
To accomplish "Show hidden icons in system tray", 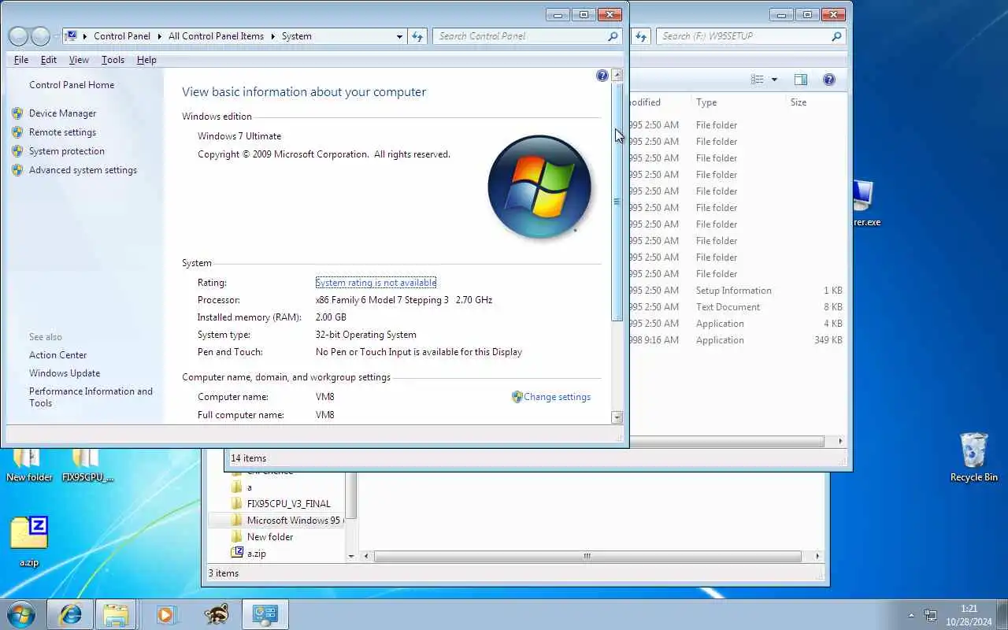I will pos(911,615).
